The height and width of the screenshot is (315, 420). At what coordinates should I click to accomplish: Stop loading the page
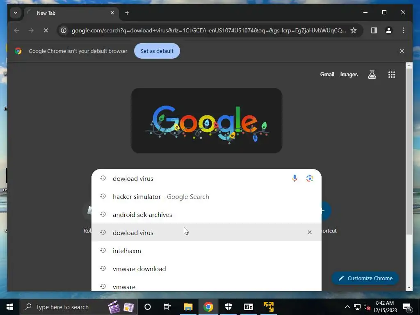pos(46,30)
